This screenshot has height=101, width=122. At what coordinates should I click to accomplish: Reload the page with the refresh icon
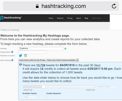click(114, 6)
